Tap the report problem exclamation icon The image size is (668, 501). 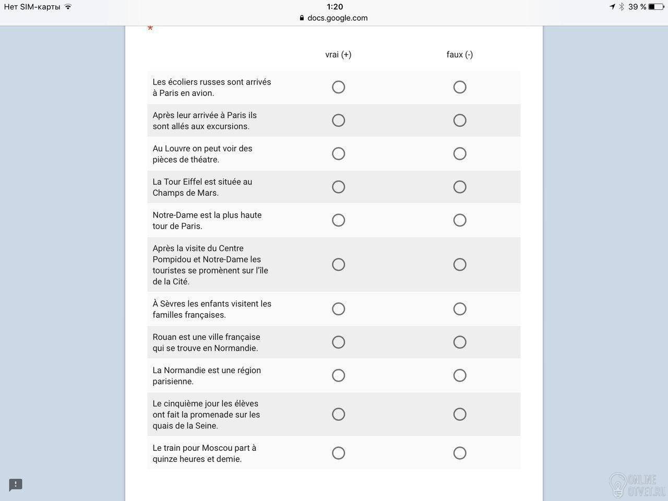[16, 485]
